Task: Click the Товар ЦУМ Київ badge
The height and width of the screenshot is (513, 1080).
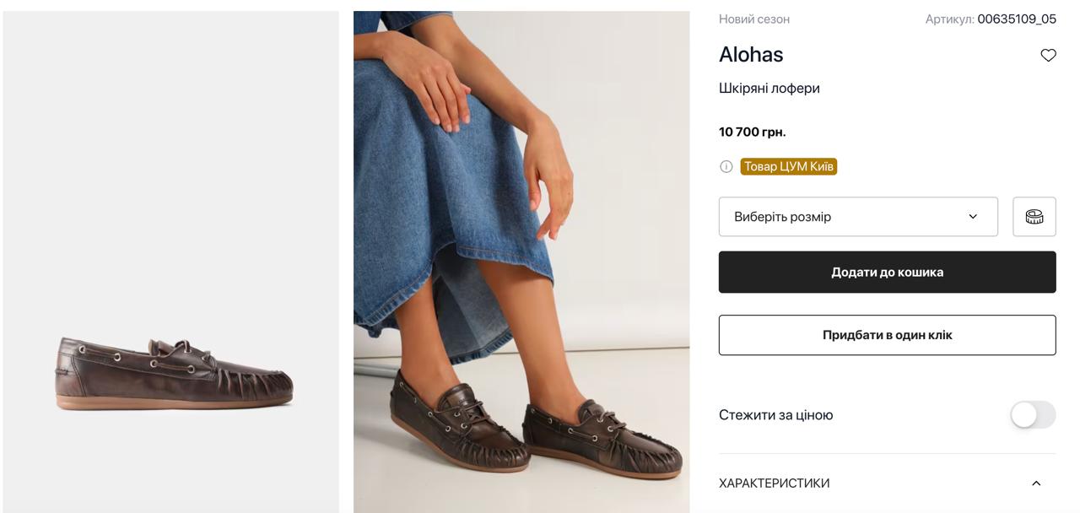Action: pos(788,167)
